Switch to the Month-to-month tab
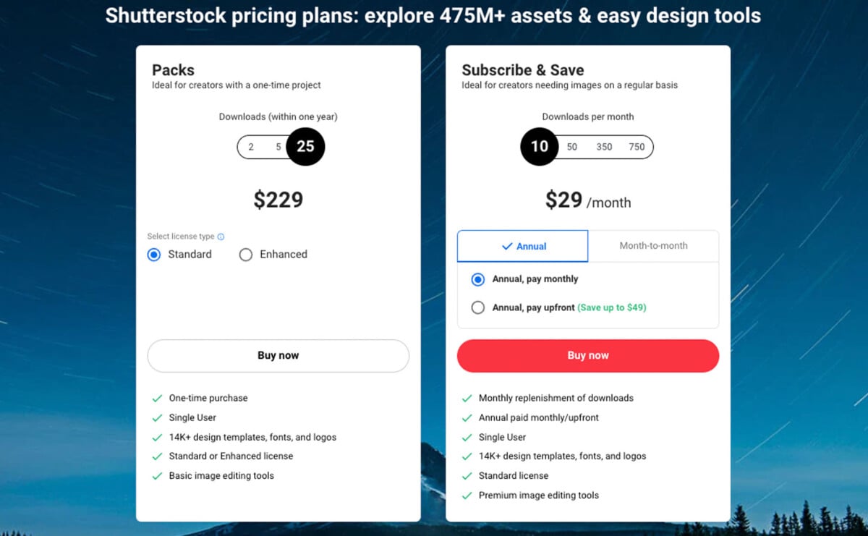 pyautogui.click(x=653, y=246)
